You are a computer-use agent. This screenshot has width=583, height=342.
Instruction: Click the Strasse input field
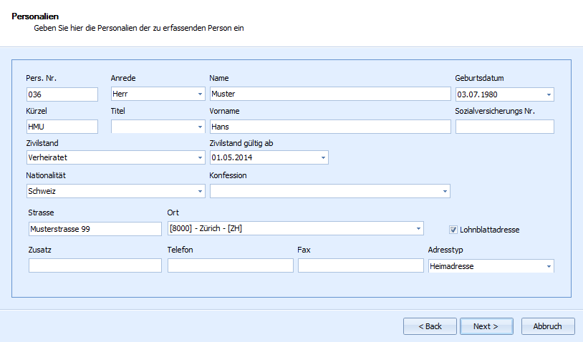click(95, 229)
